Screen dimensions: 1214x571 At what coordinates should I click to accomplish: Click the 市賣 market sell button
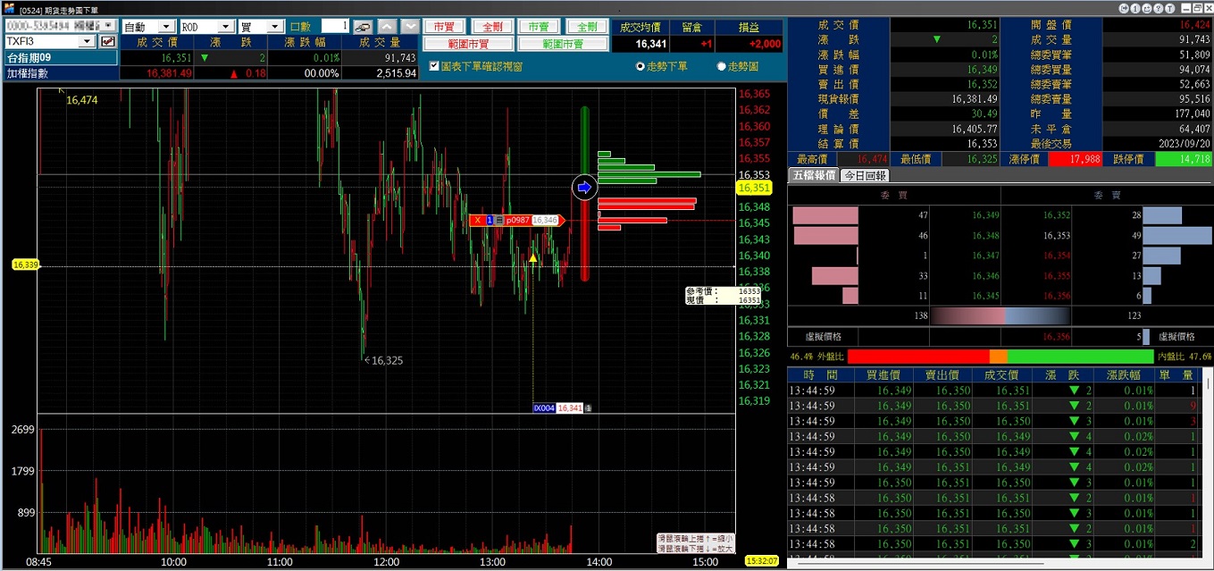(539, 27)
